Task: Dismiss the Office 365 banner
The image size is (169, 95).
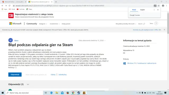Action: (x=164, y=30)
